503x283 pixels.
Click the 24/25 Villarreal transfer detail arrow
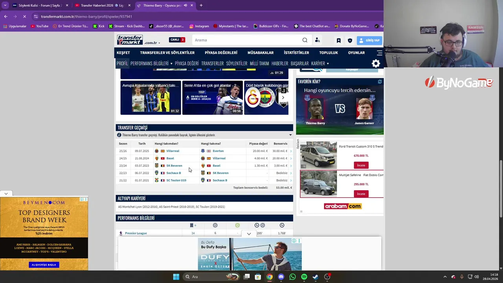pos(291,158)
